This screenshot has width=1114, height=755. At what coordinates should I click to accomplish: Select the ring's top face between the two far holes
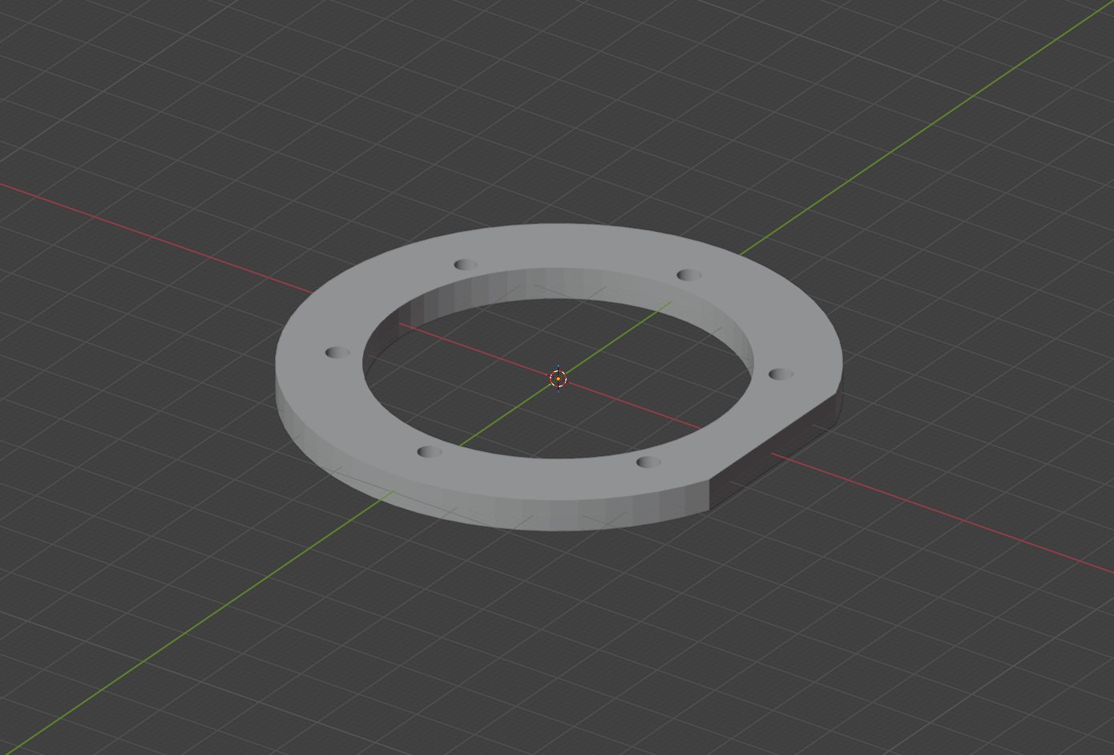point(577,247)
